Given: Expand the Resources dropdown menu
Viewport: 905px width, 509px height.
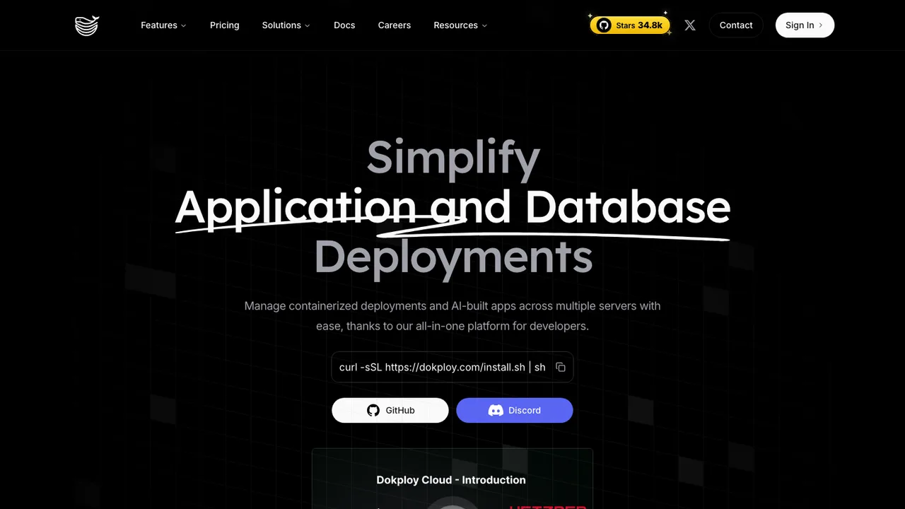Looking at the screenshot, I should tap(460, 25).
